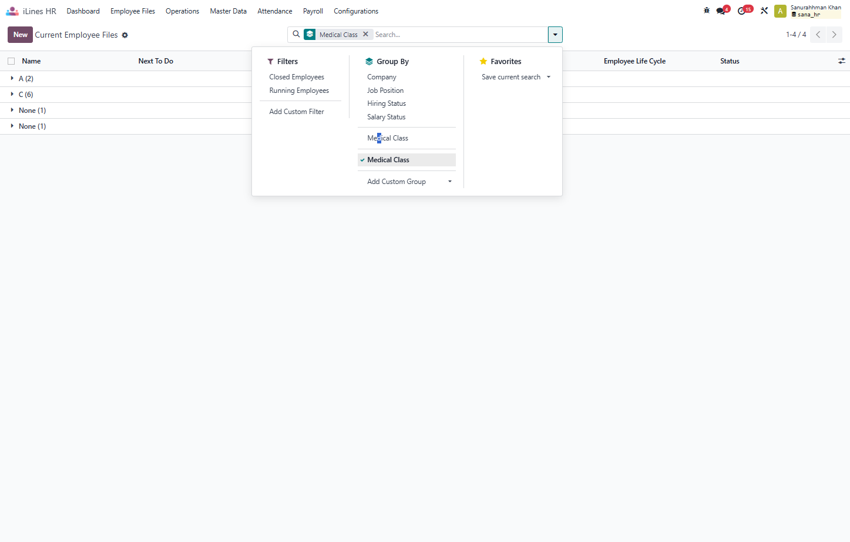Open the Operations menu
This screenshot has height=542, width=850.
point(182,11)
